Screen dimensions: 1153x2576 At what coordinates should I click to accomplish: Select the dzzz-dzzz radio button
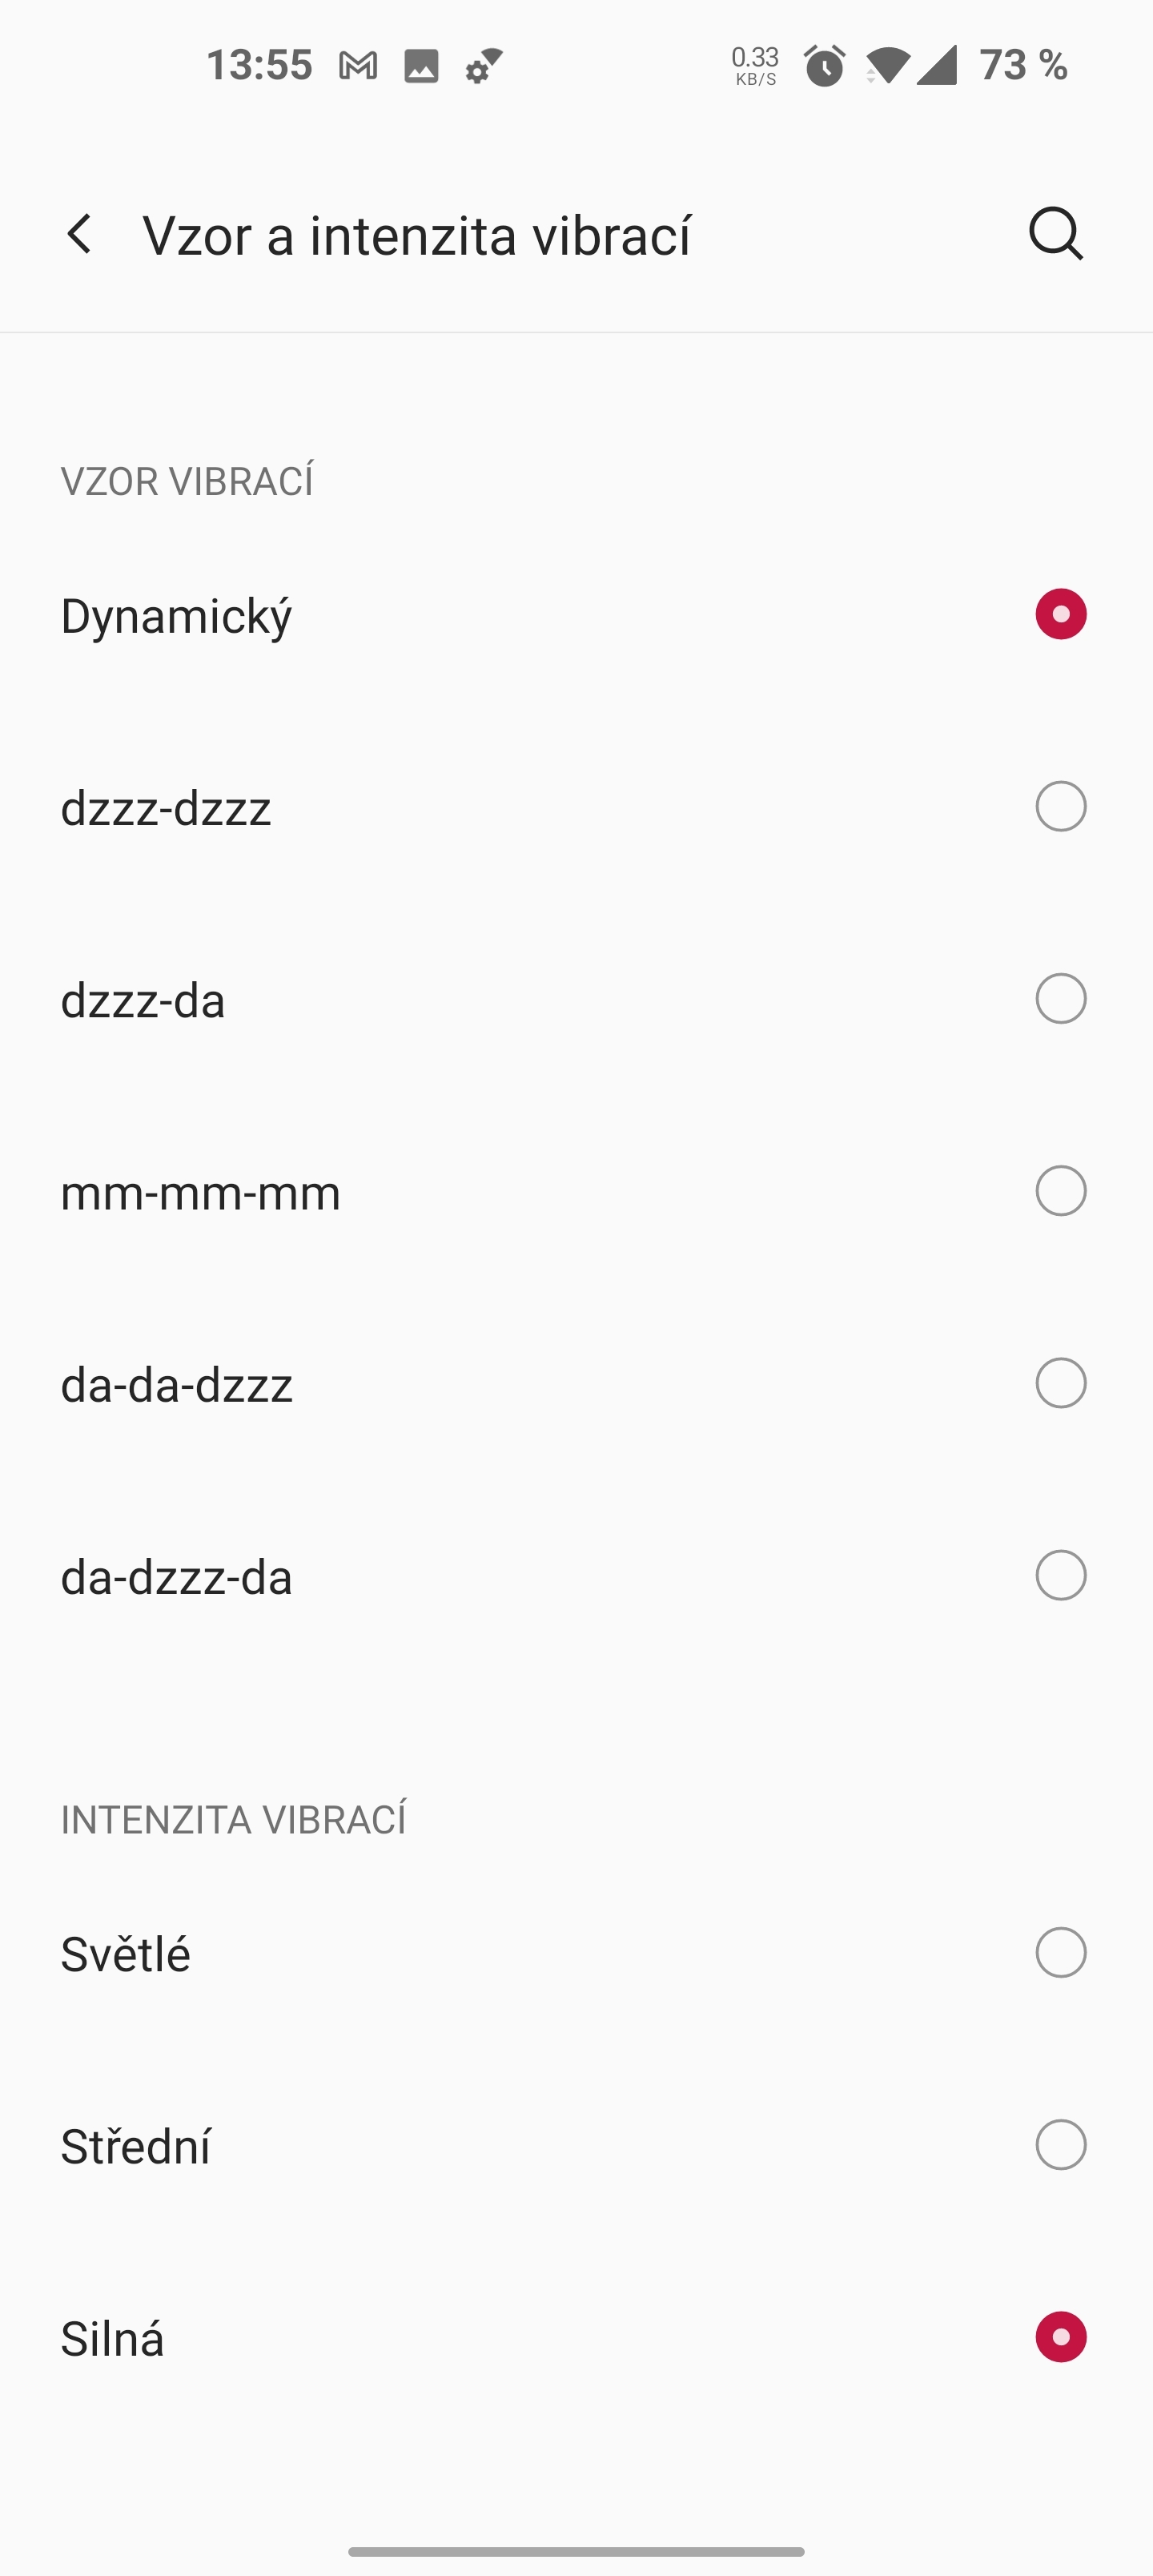[1061, 806]
